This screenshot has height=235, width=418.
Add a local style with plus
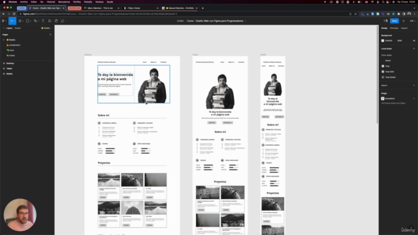click(414, 48)
